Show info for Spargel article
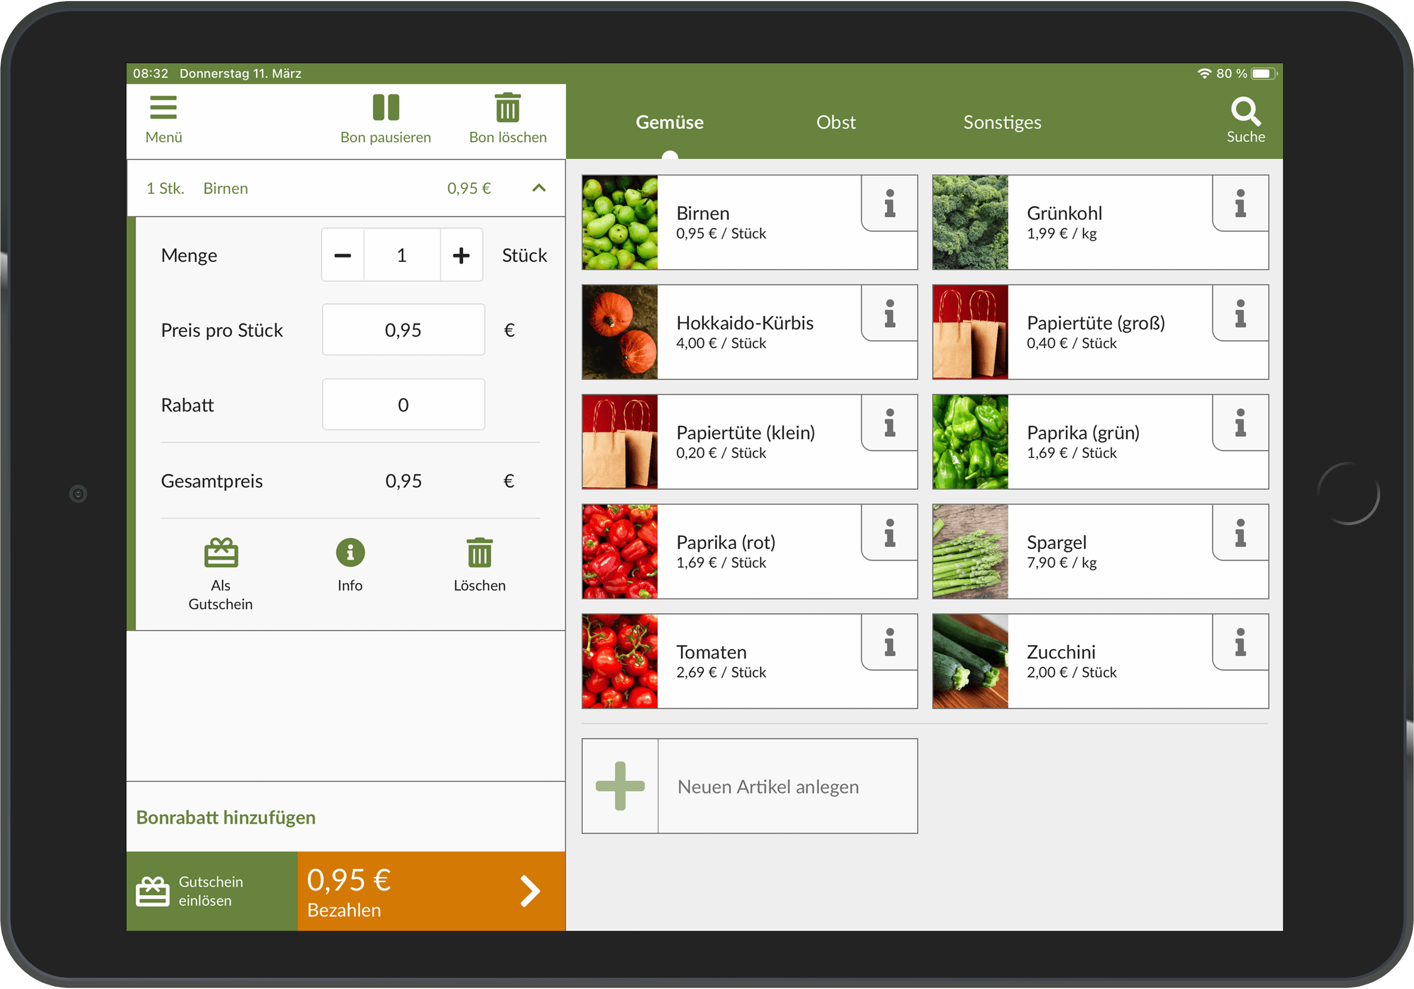The image size is (1414, 989). point(1240,533)
